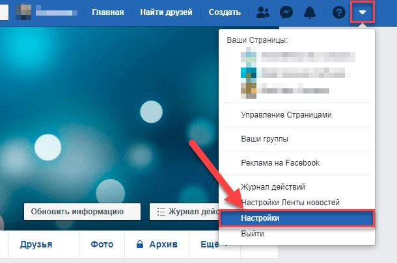The image size is (397, 263).
Task: Go to Главная in the top bar
Action: click(x=108, y=12)
